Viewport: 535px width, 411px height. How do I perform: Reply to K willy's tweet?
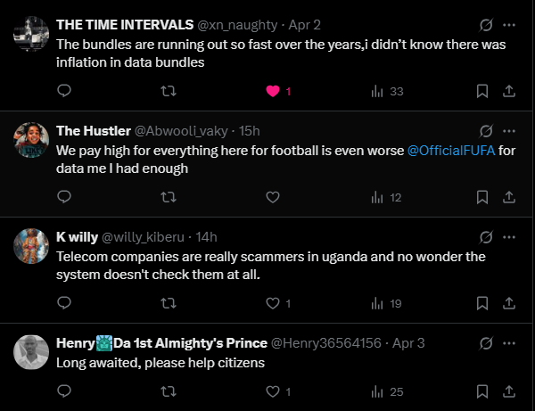tap(63, 303)
